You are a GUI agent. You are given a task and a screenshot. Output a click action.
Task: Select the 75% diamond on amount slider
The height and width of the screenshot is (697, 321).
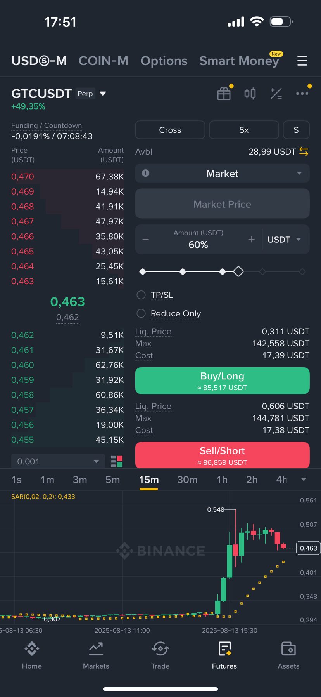point(262,272)
